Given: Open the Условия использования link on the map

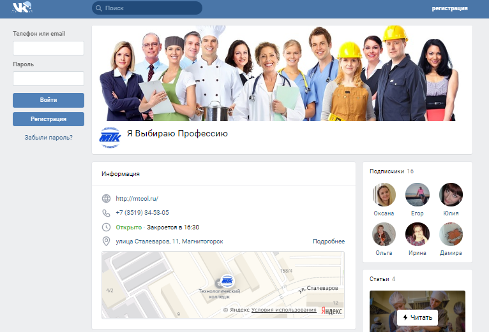Looking at the screenshot, I should click(284, 310).
